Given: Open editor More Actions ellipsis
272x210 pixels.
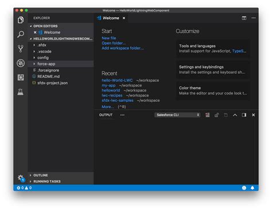Looking at the screenshot, I should click(x=254, y=18).
